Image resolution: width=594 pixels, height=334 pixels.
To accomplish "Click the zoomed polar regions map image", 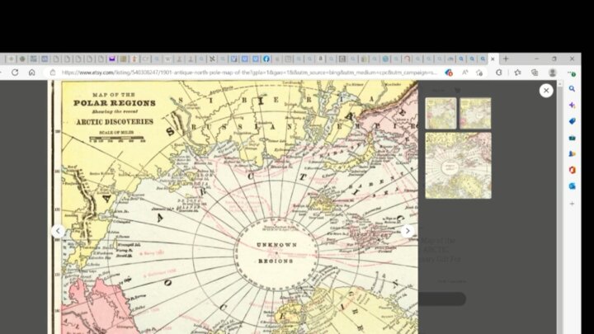I will pyautogui.click(x=233, y=207).
